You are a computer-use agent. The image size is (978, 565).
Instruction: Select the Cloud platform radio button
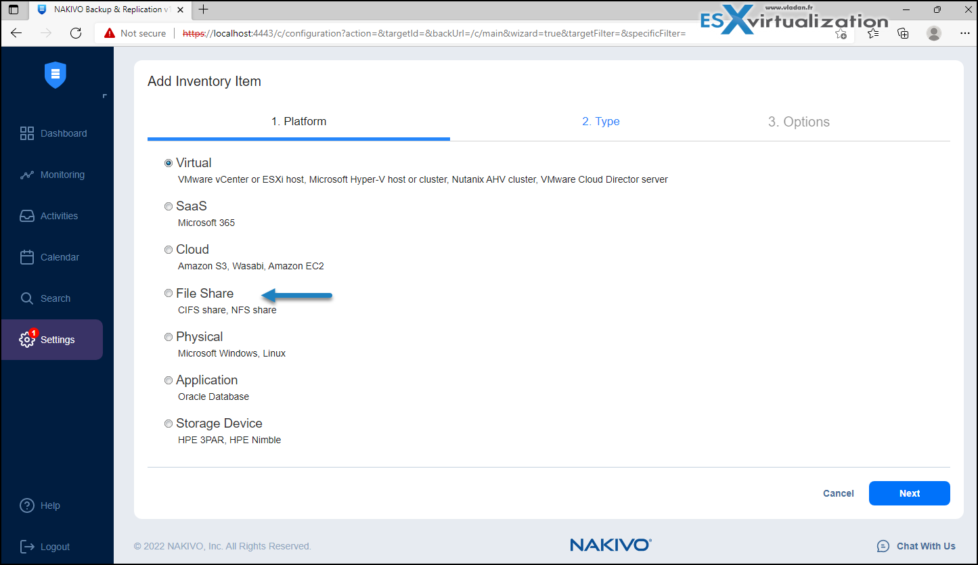coord(169,250)
